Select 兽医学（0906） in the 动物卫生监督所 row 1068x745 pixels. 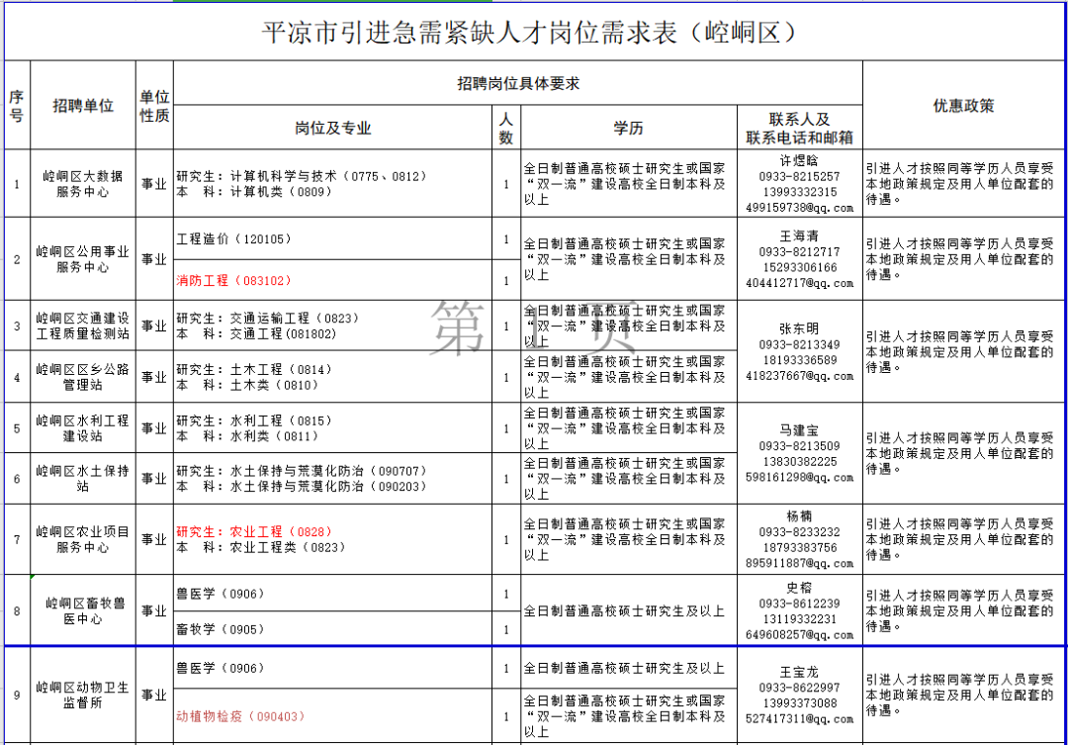pyautogui.click(x=333, y=668)
